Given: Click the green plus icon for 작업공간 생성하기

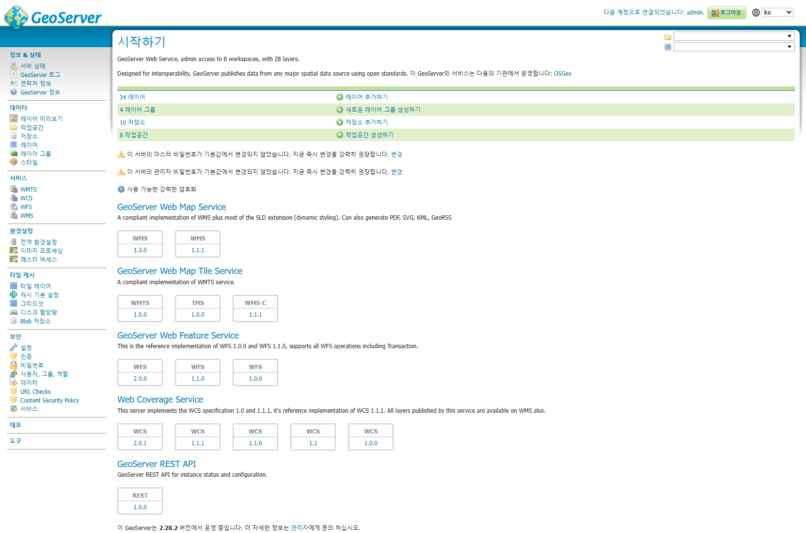Looking at the screenshot, I should (340, 135).
